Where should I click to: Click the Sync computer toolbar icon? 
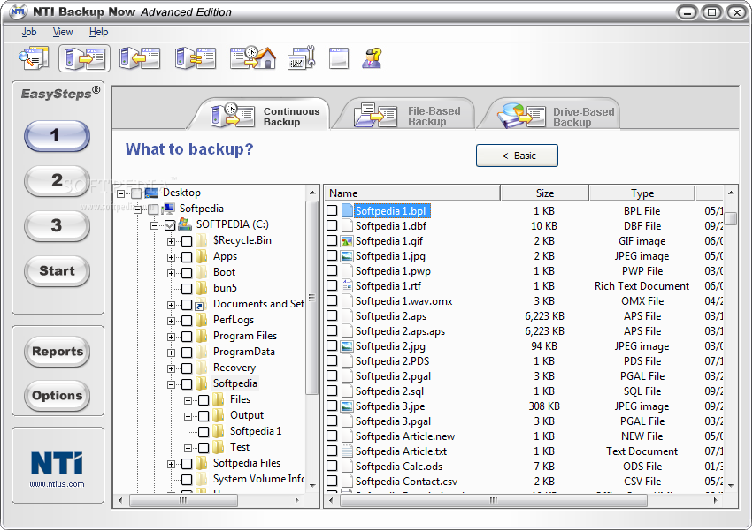point(195,58)
